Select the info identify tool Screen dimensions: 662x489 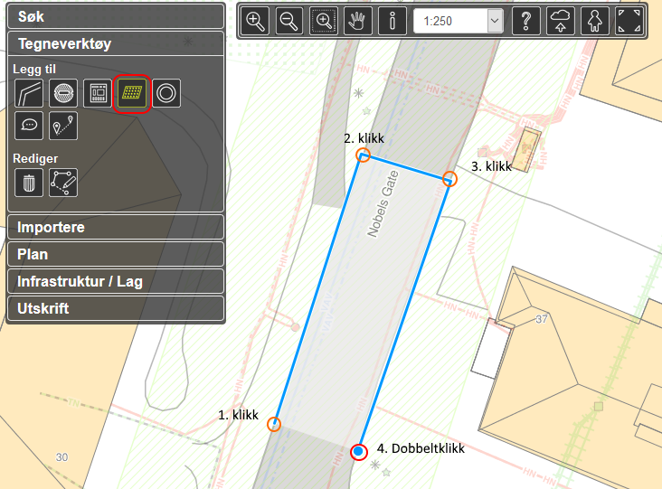pos(392,21)
